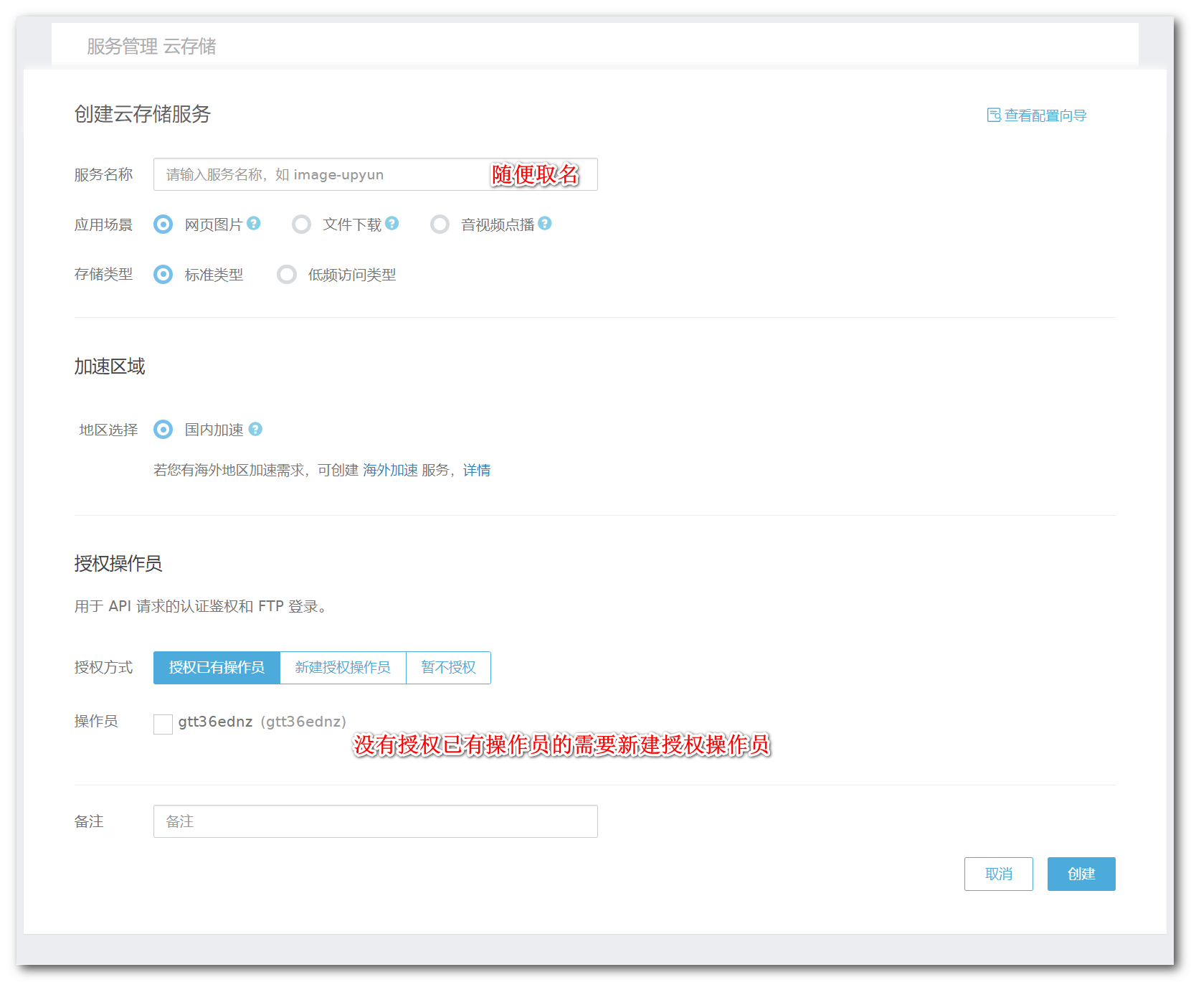Open the 海外加速 link
This screenshot has width=1191, height=982.
[x=390, y=471]
